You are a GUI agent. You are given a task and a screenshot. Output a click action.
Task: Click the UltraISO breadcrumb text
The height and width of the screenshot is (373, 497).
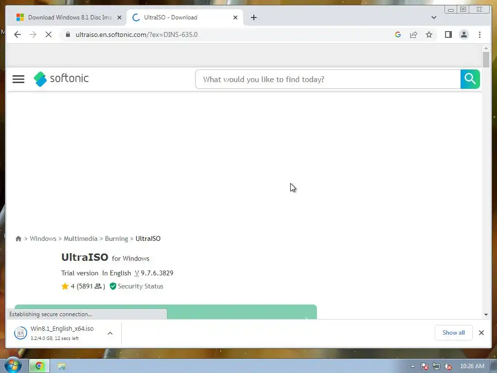(148, 238)
